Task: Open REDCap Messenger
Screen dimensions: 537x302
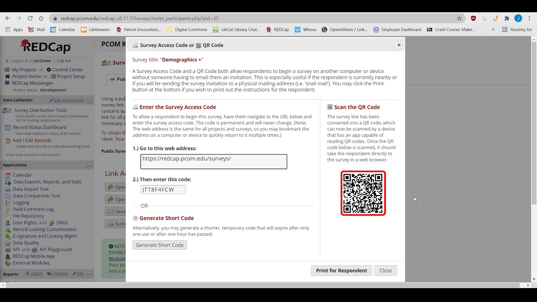Action: point(32,83)
